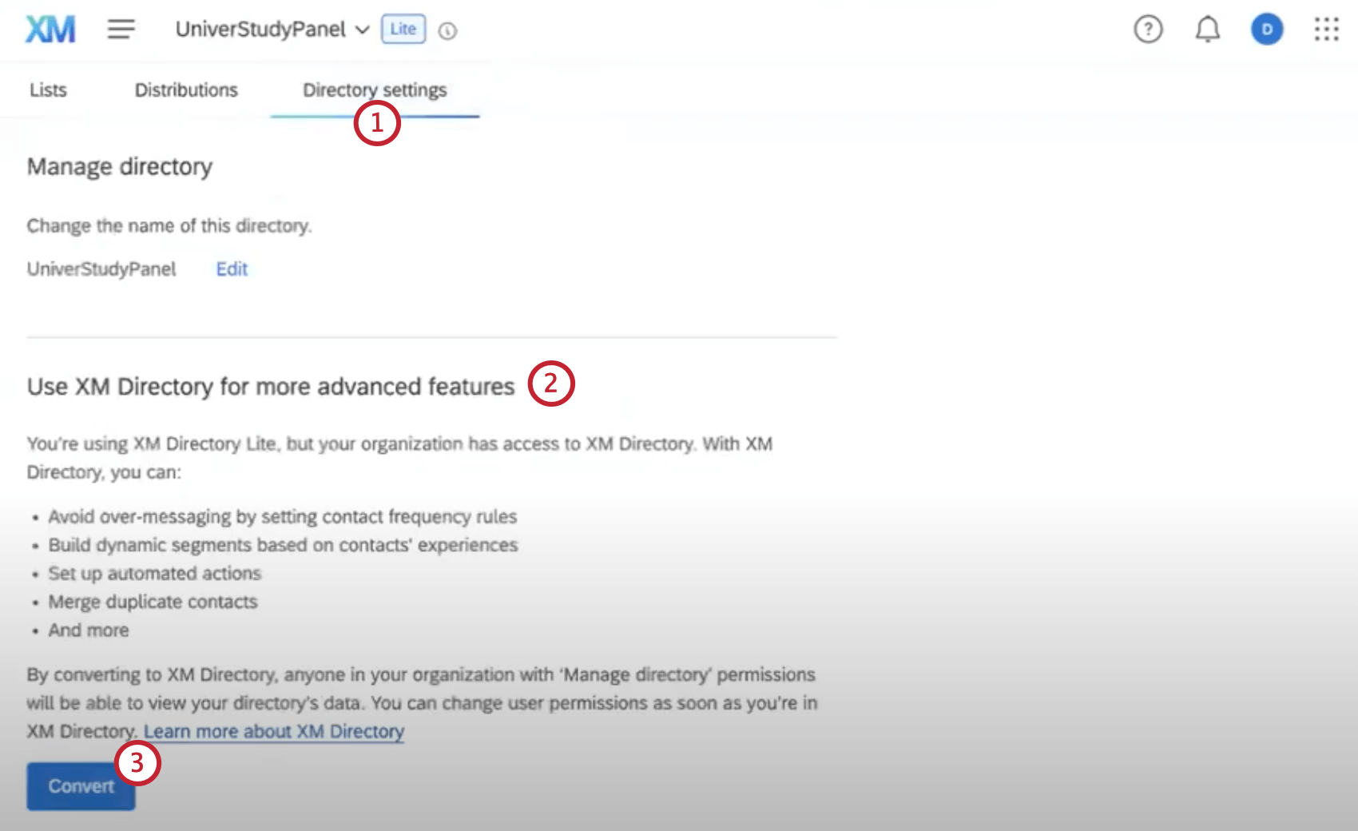Open the Distributions tab
This screenshot has width=1358, height=831.
point(186,89)
